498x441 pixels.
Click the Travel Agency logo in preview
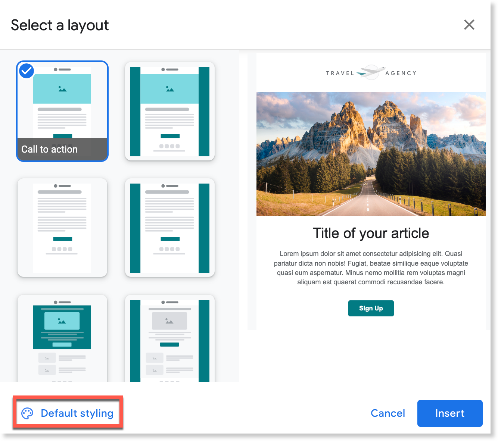coord(371,72)
